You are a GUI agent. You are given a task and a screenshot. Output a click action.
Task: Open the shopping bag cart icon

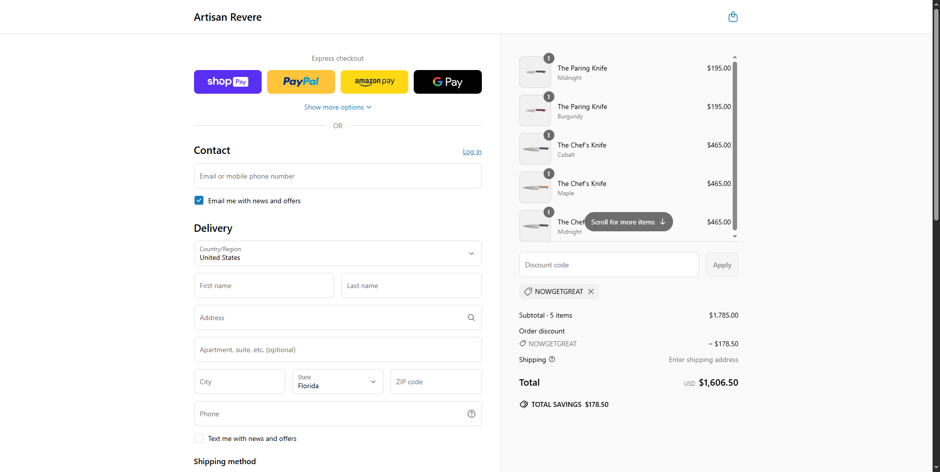(x=733, y=17)
